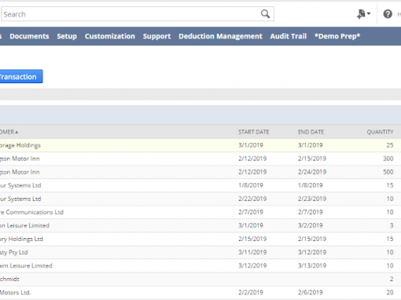Image resolution: width=401 pixels, height=300 pixels.
Task: Click end date 3/2/2019
Action: [310, 225]
